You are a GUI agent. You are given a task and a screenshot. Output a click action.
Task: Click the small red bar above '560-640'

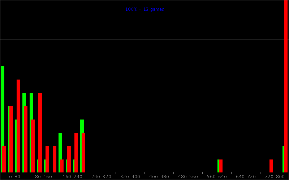coord(221,166)
